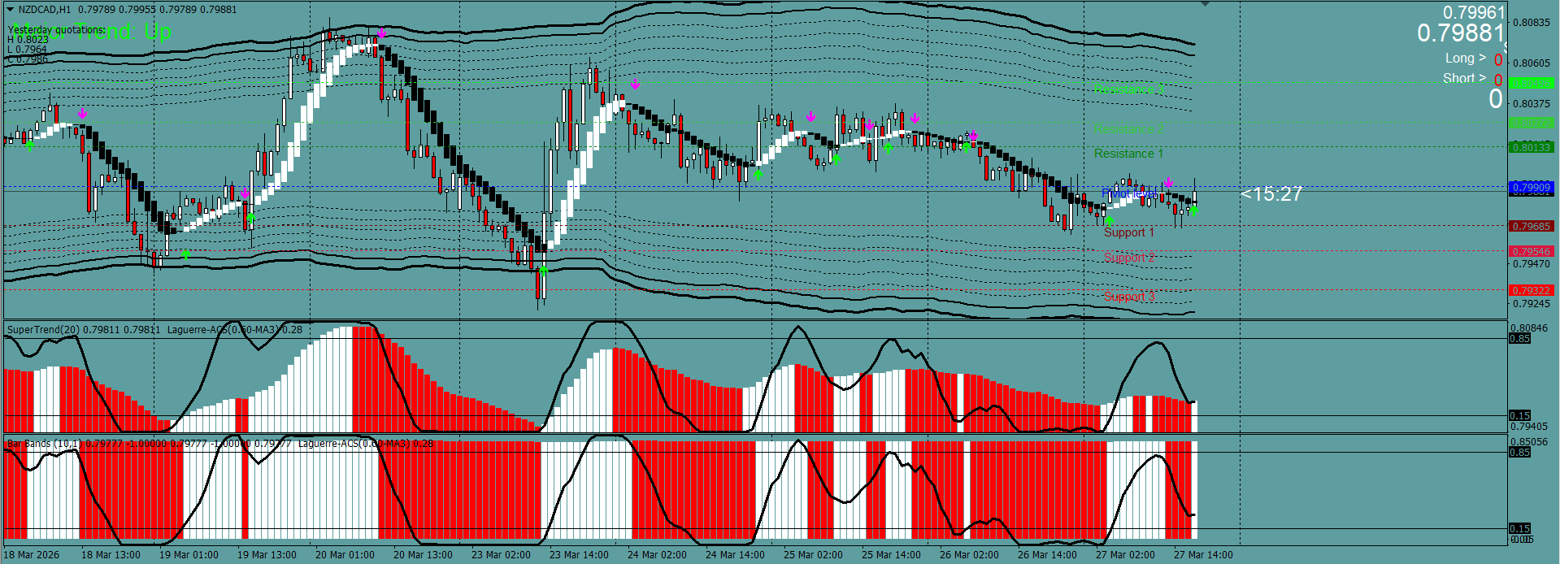Click the 0.79685 price tag on the axis
Image resolution: width=1560 pixels, height=564 pixels.
click(x=1531, y=227)
